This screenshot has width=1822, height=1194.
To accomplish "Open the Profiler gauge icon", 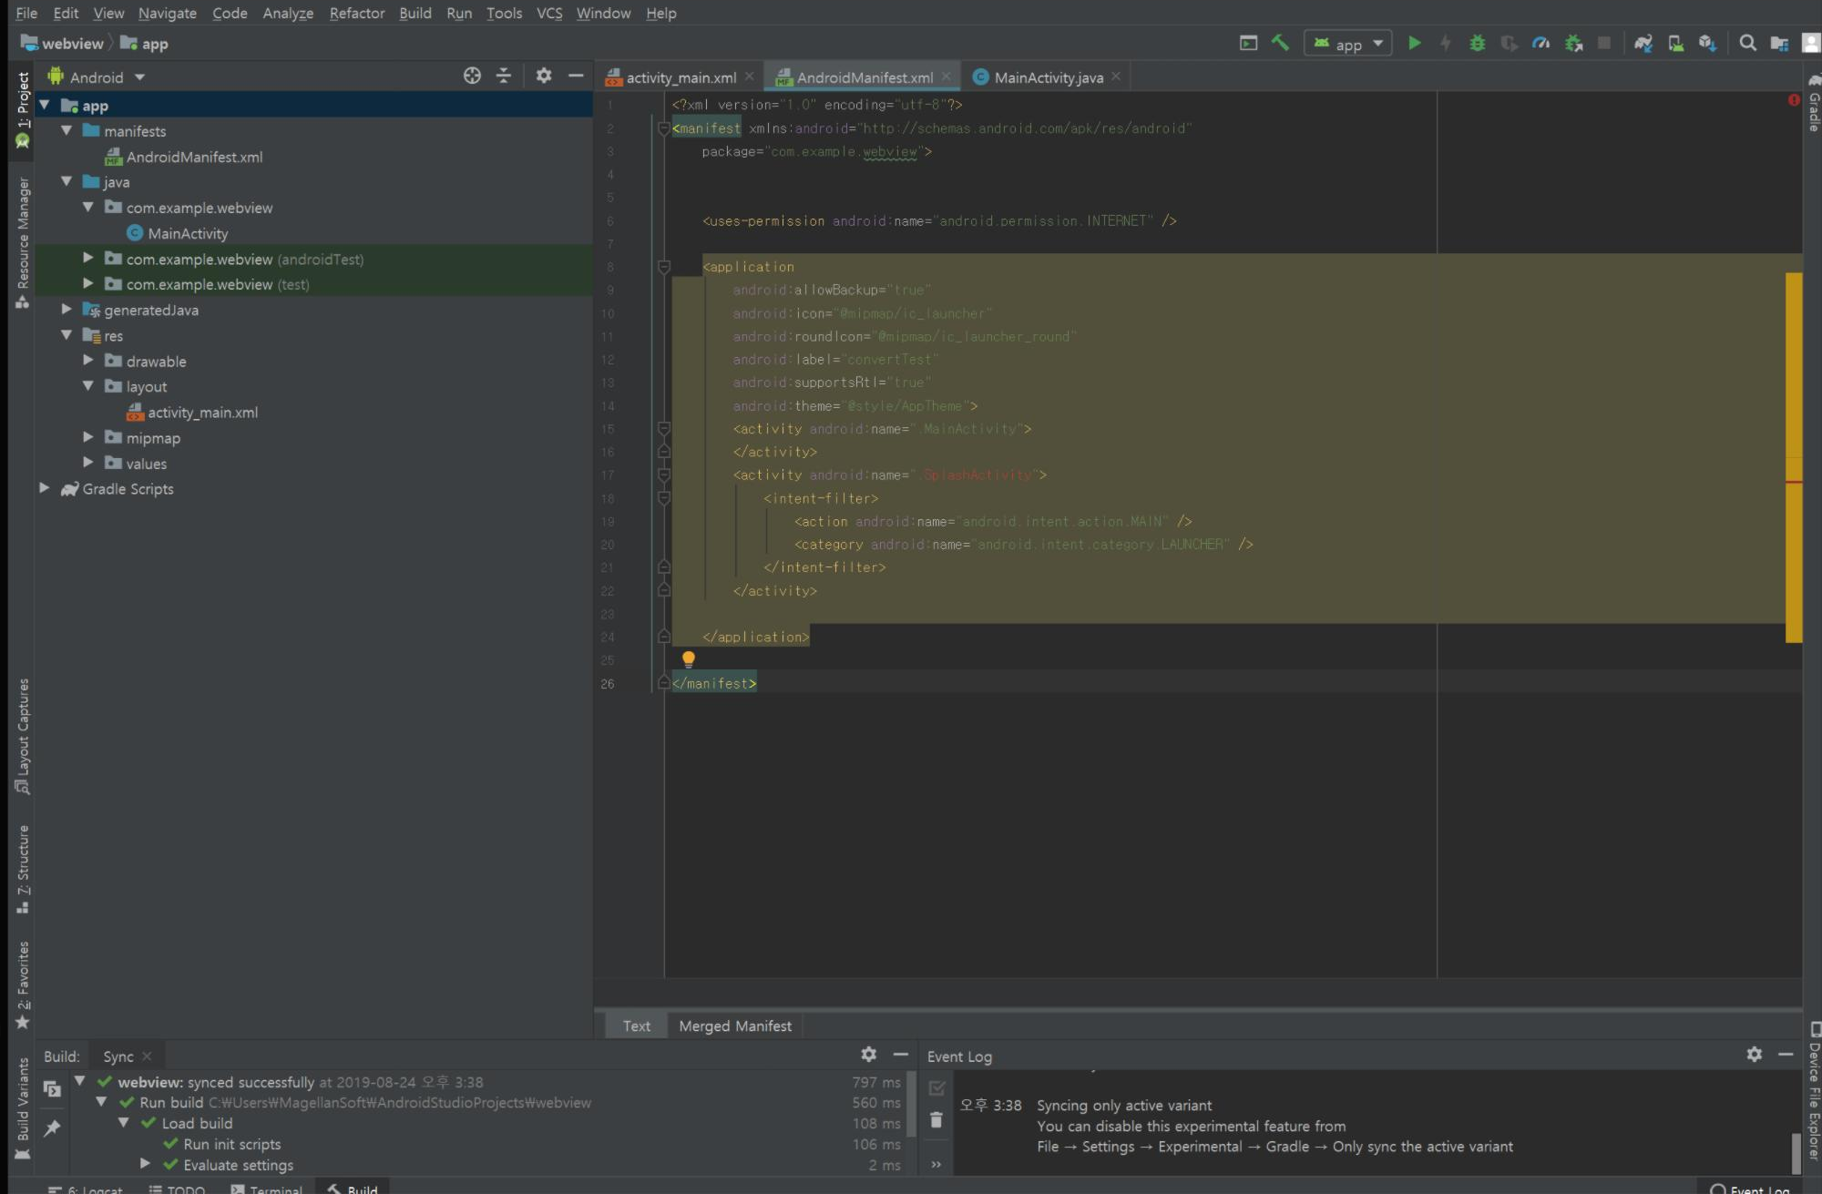I will 1541,43.
